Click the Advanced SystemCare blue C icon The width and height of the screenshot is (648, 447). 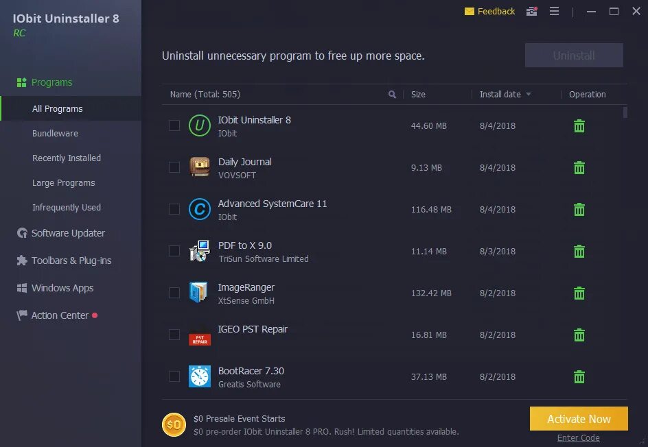(x=200, y=209)
